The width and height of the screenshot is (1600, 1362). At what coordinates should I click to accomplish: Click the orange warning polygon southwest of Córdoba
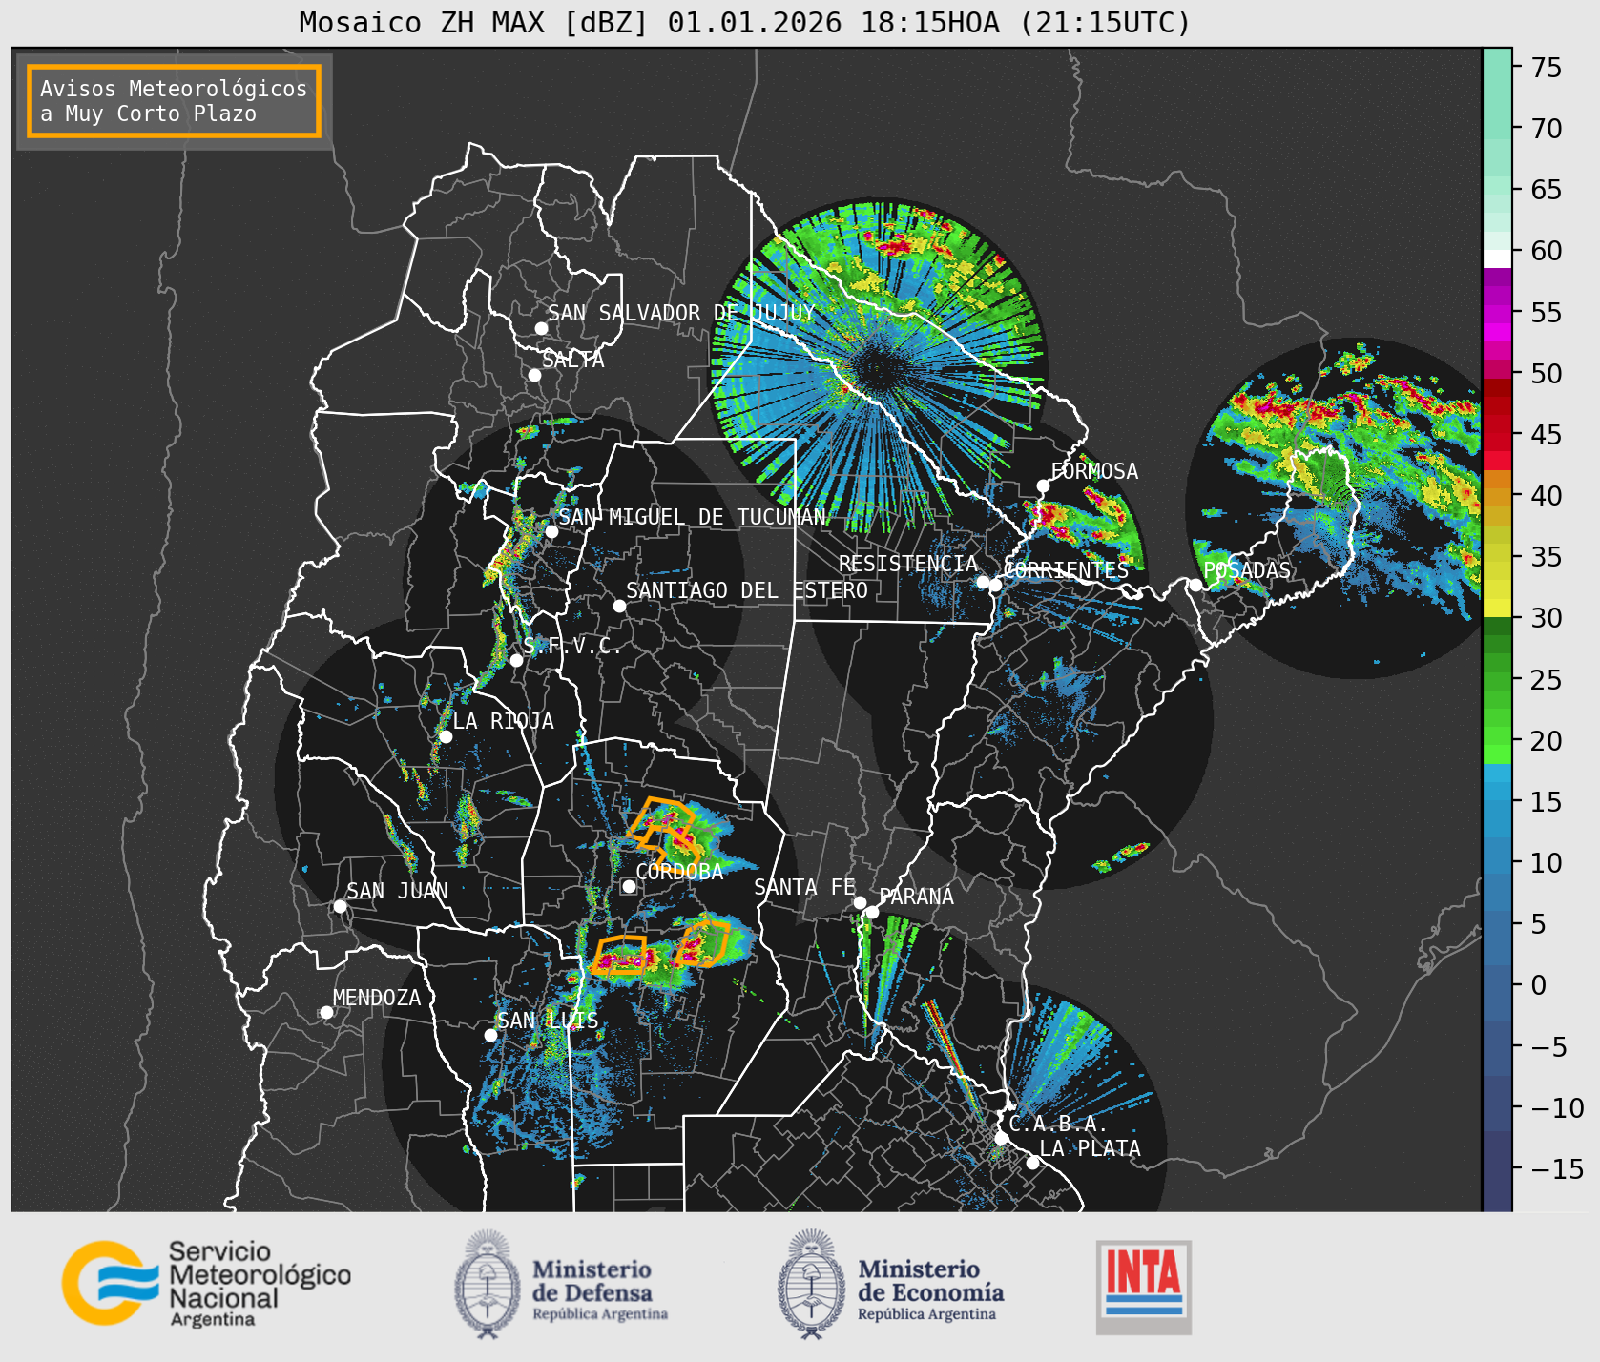619,955
